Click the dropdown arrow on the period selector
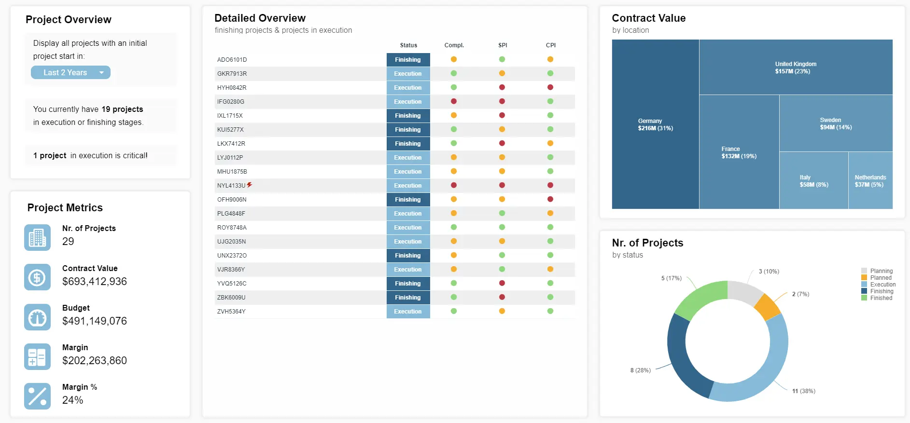This screenshot has height=423, width=910. (x=101, y=73)
